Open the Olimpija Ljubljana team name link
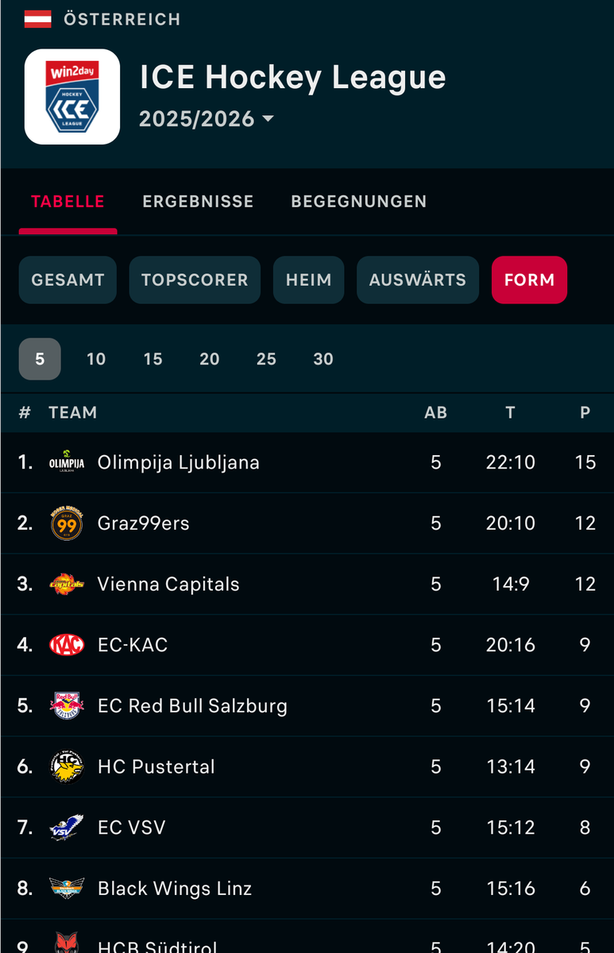Viewport: 614px width, 953px height. pyautogui.click(x=179, y=463)
